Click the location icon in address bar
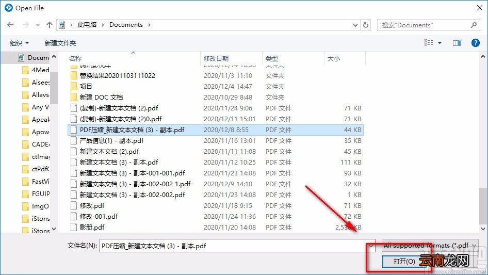Screen dimensions: 488x275 (x=62, y=25)
